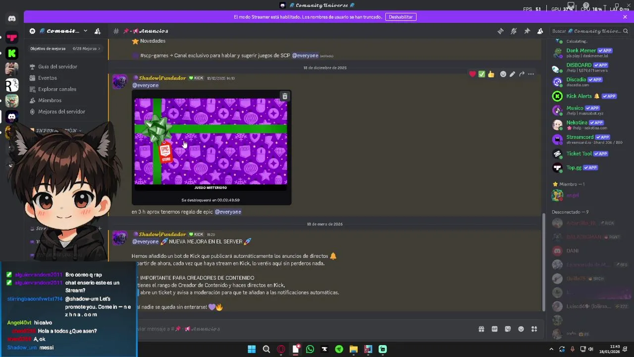Add red heart reaction to message
Viewport: 634px width, 357px height.
click(473, 74)
